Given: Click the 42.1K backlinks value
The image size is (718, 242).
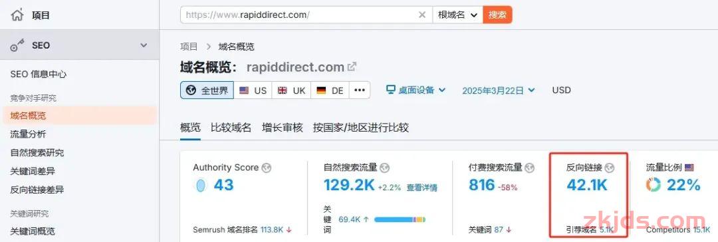Looking at the screenshot, I should (x=587, y=185).
